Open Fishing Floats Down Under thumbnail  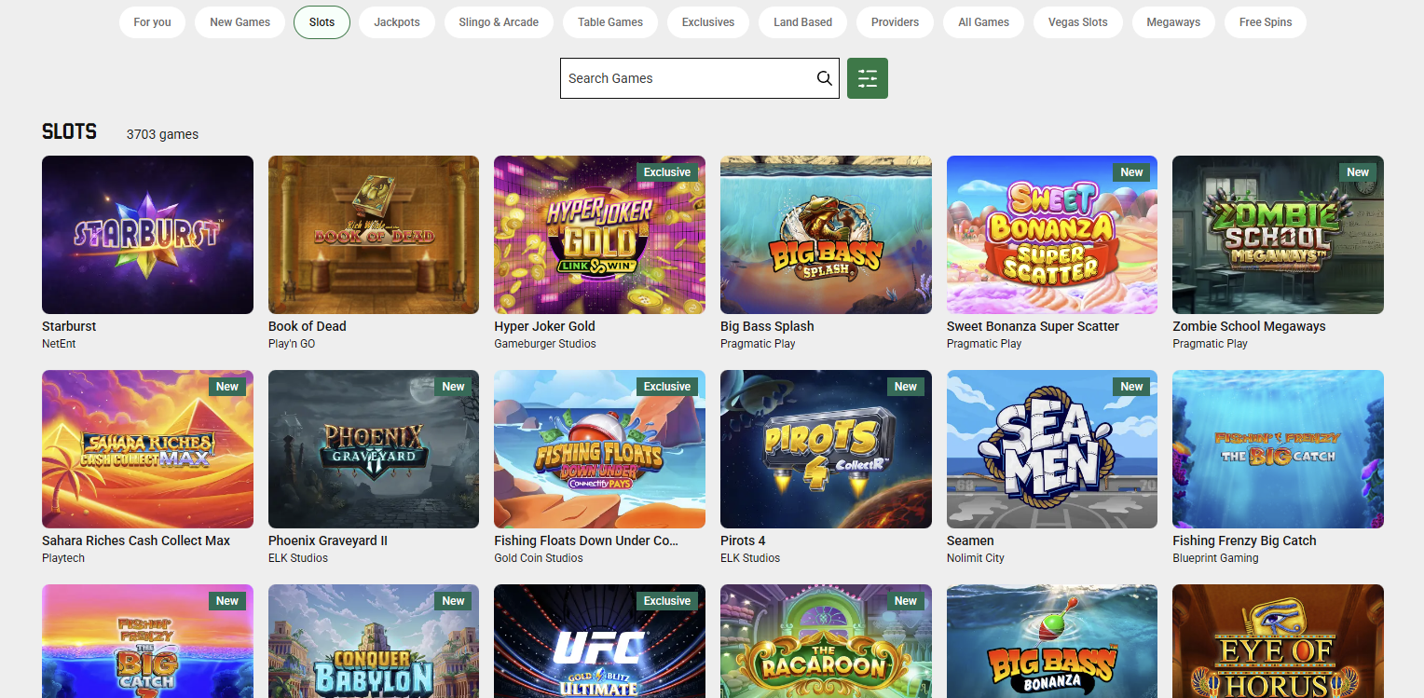[599, 449]
